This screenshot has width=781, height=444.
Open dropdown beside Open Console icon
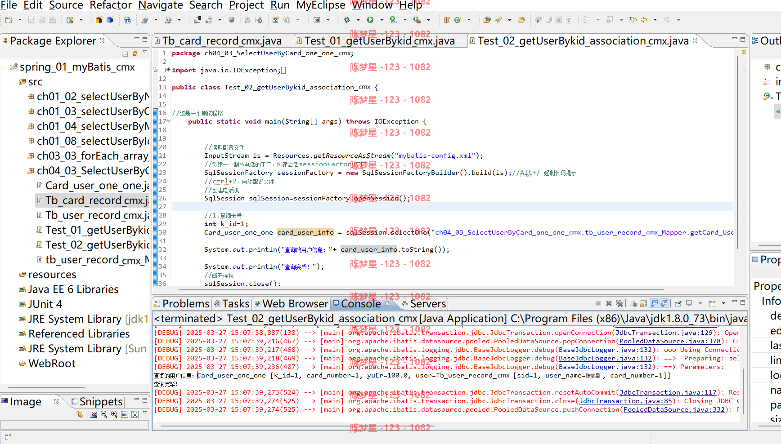pos(723,303)
